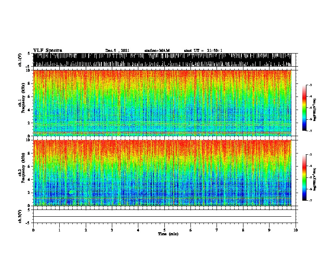The image size is (333, 258).
Task: Click the time axis tick label "7"
Action: [217, 230]
